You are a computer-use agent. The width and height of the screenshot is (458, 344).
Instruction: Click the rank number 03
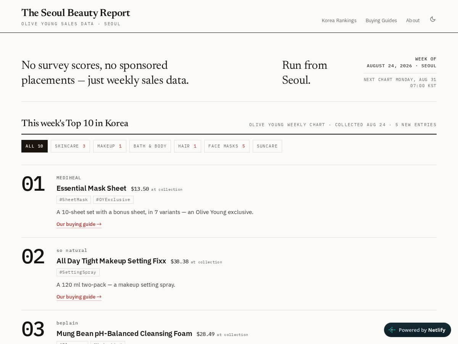pos(33,329)
